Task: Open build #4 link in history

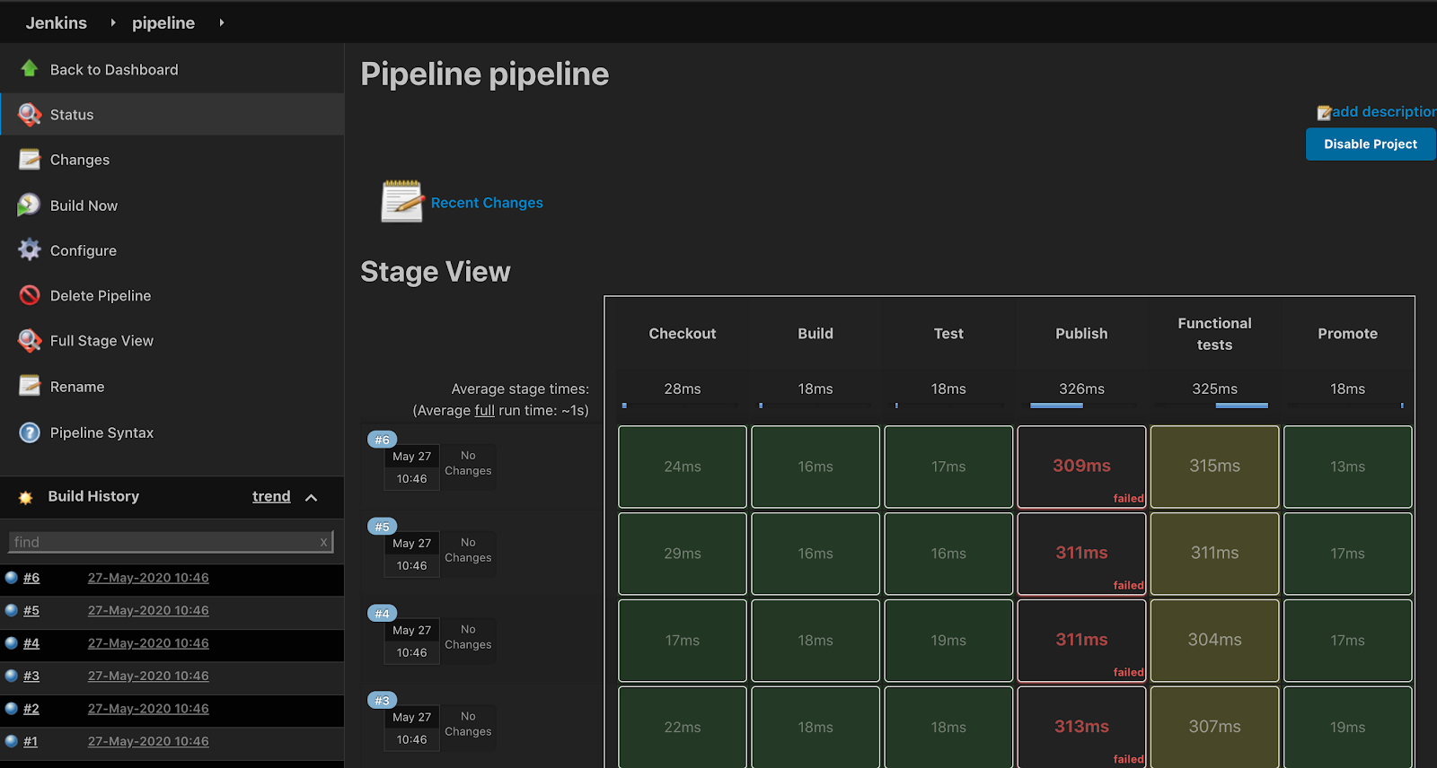Action: (x=31, y=643)
